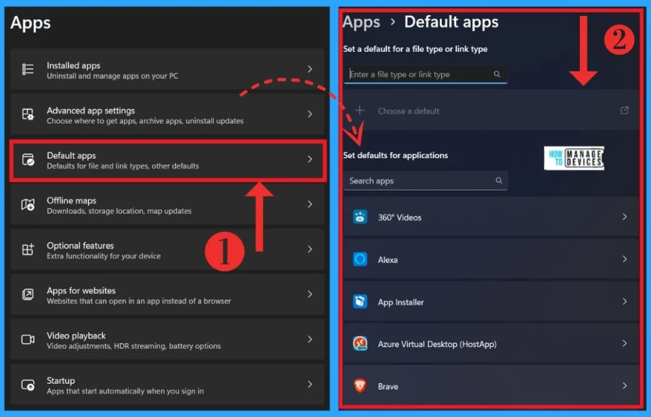Open Alexa defaults chevron

[624, 259]
